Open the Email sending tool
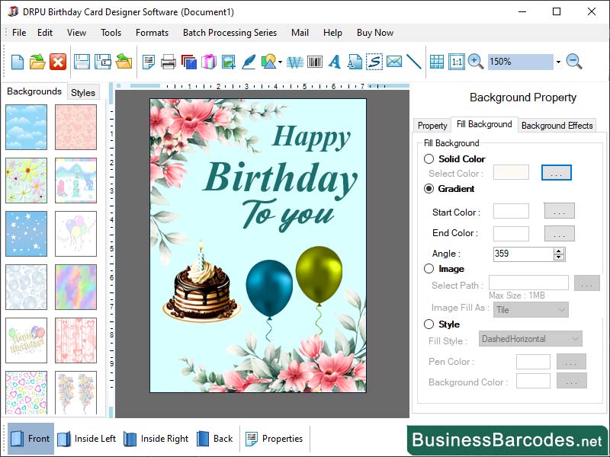The image size is (610, 457). [x=393, y=62]
